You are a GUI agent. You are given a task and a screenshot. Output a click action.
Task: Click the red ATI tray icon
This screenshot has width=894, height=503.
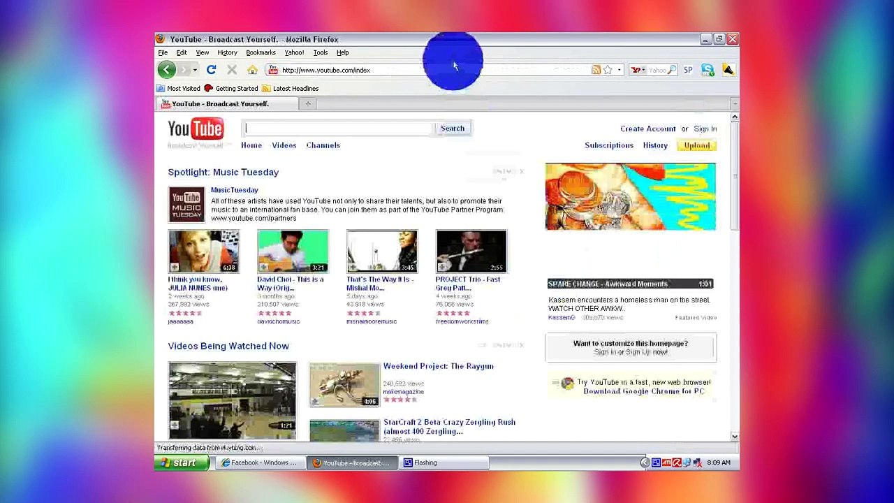pos(666,462)
